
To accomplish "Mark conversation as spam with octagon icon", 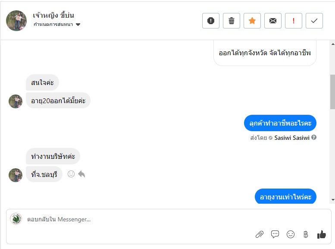I will pyautogui.click(x=211, y=21).
